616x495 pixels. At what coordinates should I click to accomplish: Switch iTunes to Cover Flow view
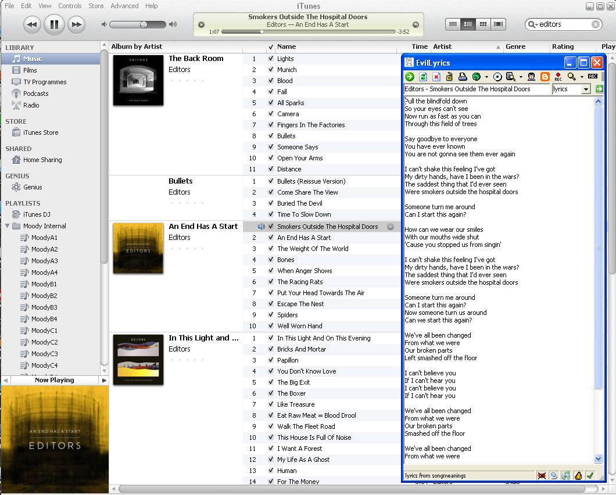point(498,24)
